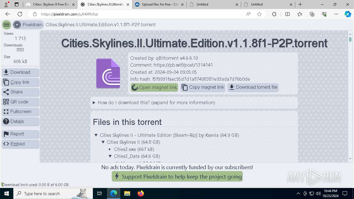The image size is (354, 199).
Task: Download the file from sidebar
Action: click(20, 72)
